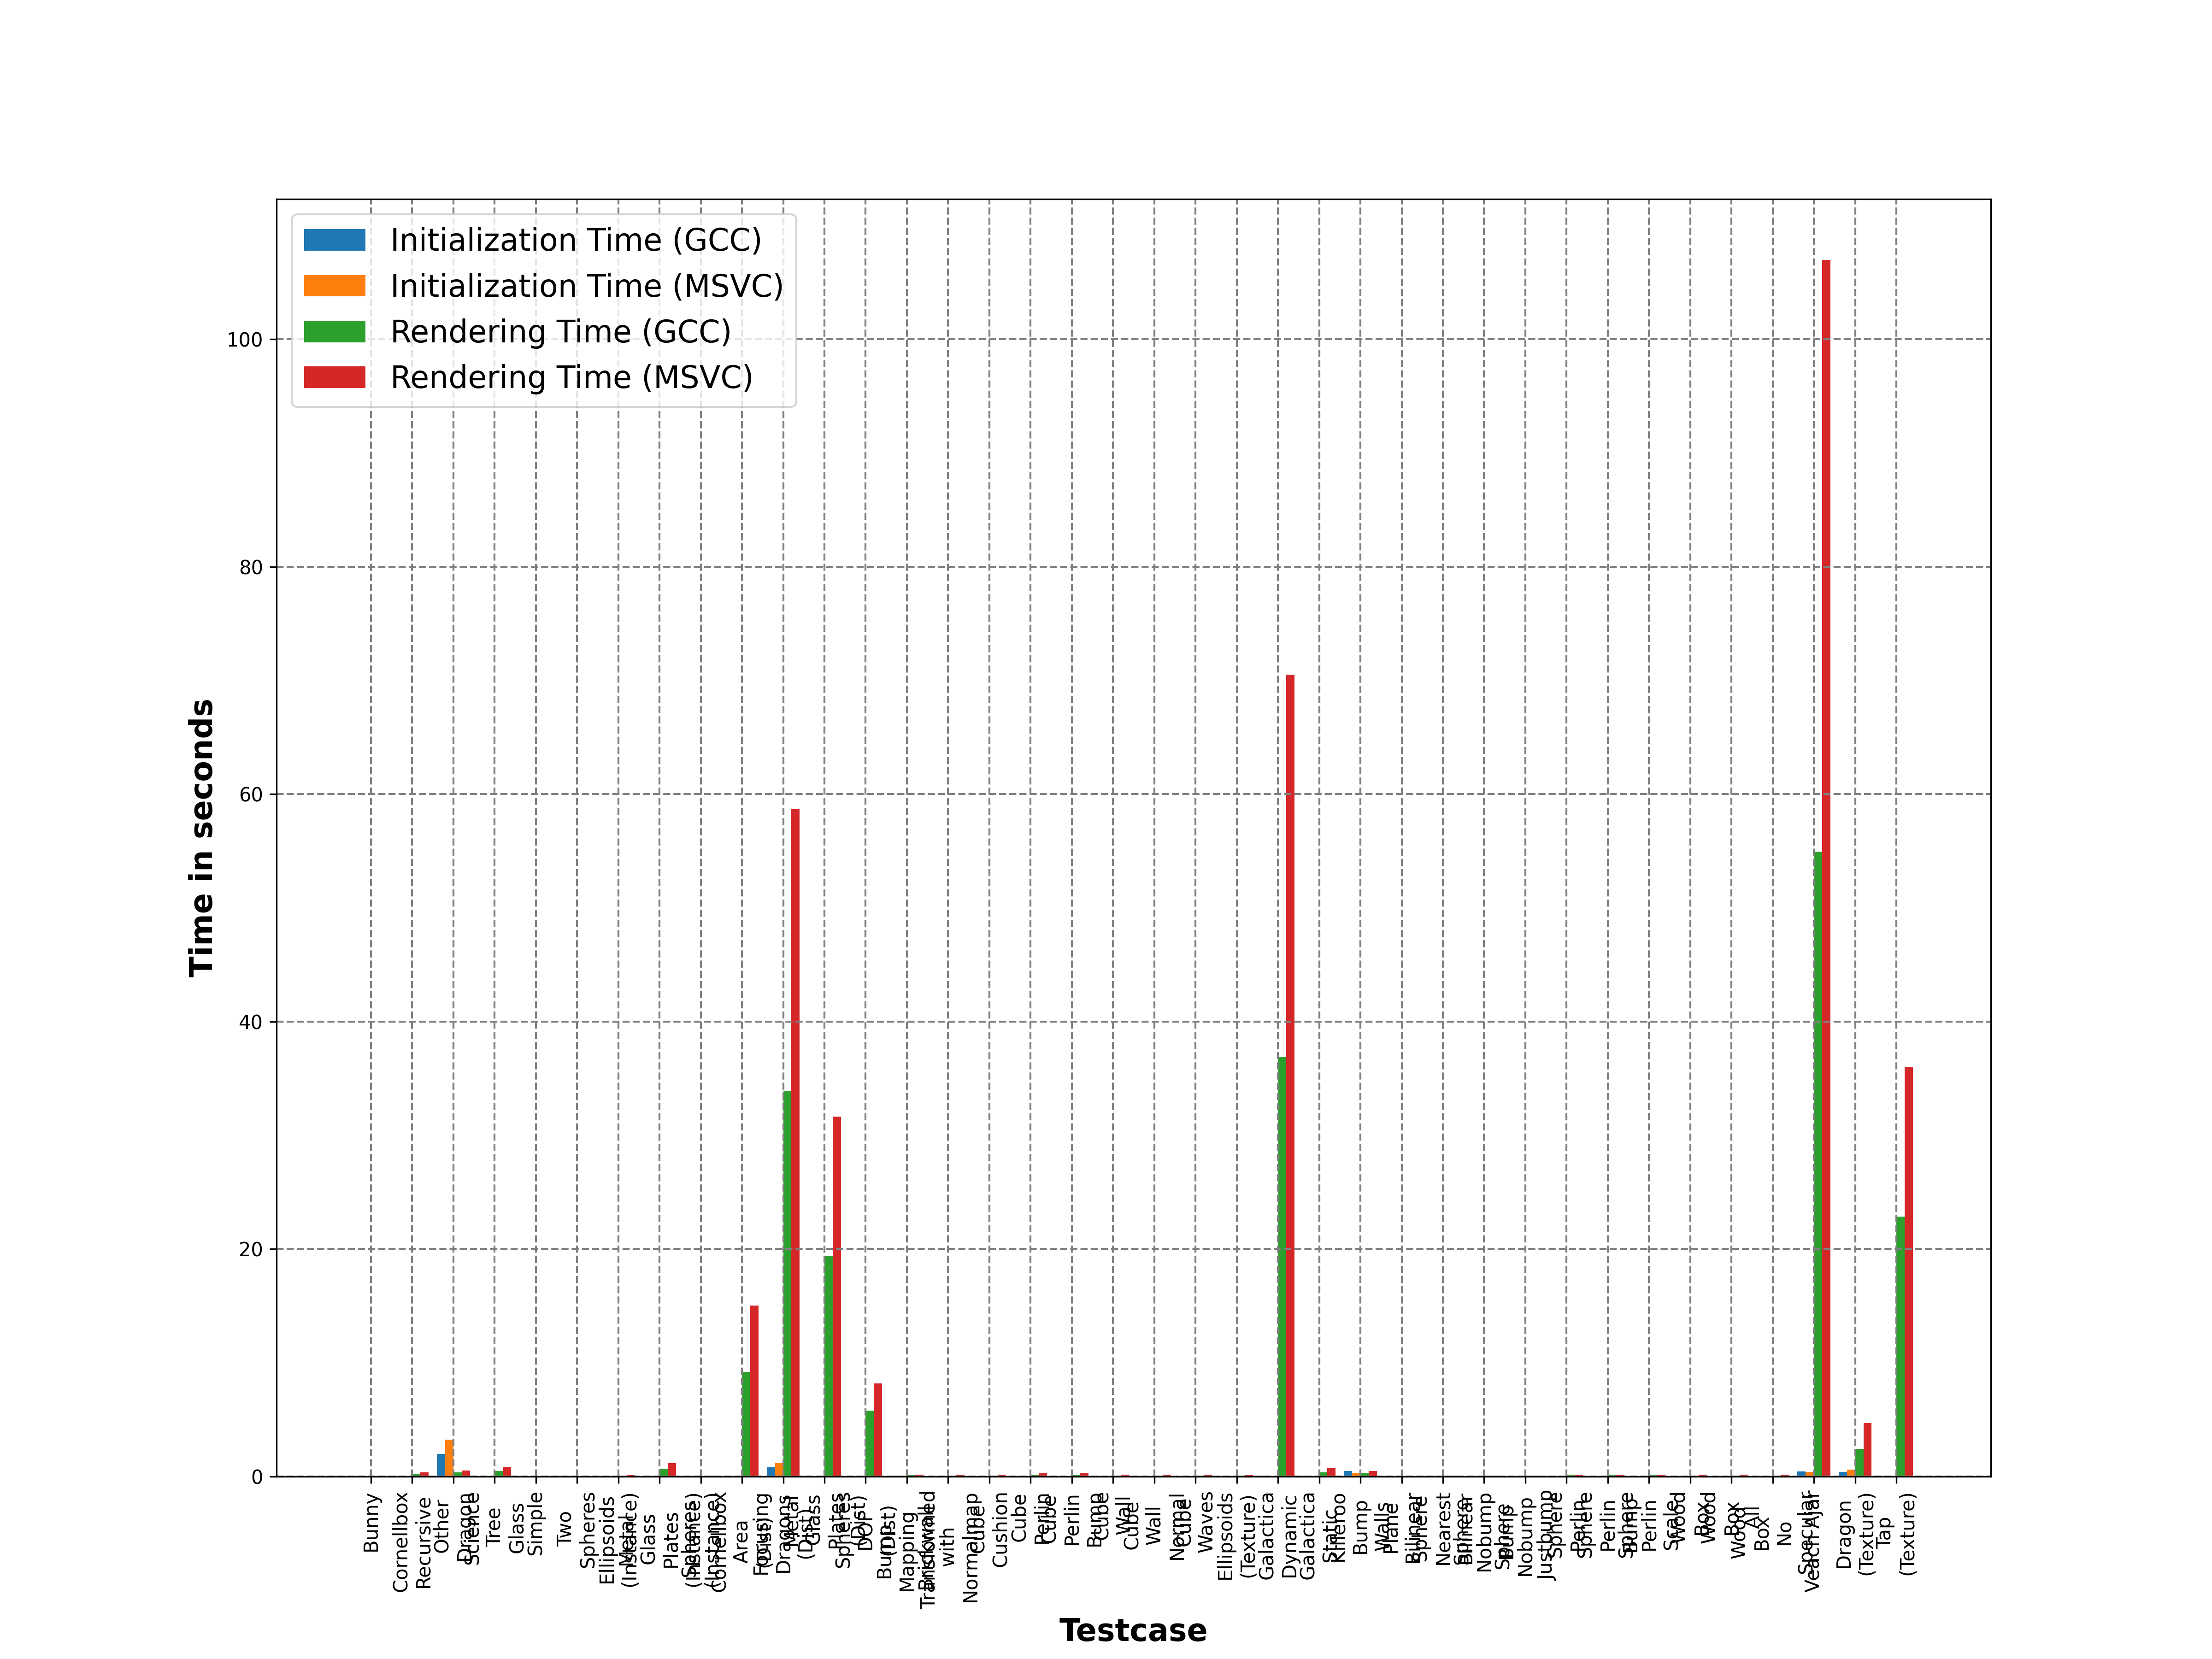2212x1659 pixels.
Task: Click the 'Time in seconds' y-axis title
Action: [x=201, y=837]
